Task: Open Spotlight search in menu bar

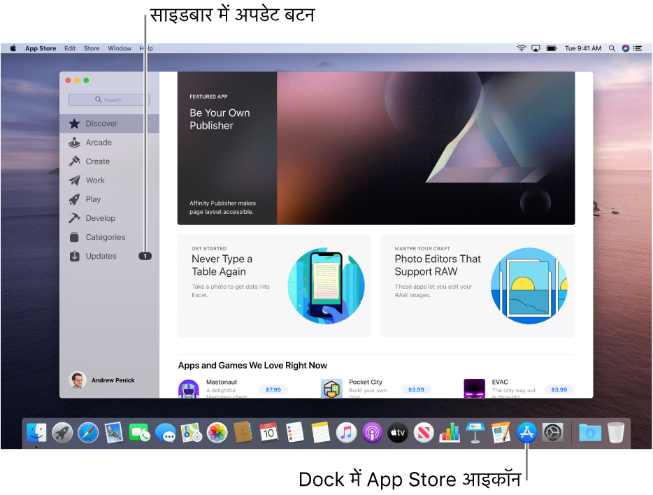Action: (x=612, y=48)
